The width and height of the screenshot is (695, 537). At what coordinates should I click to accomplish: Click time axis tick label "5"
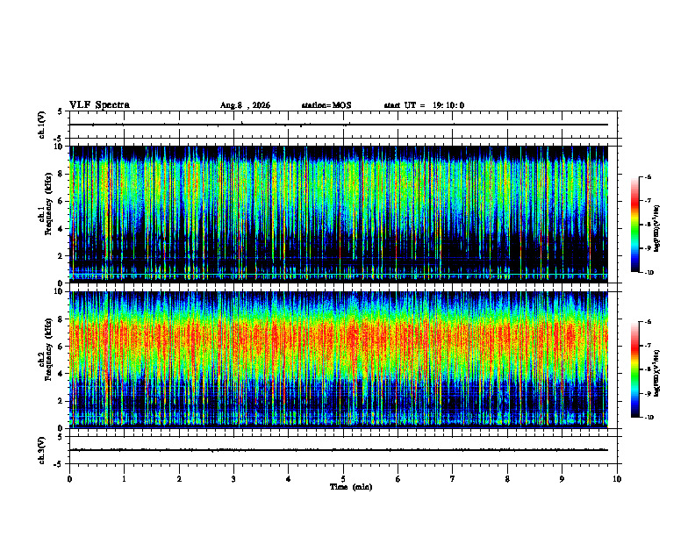343,479
